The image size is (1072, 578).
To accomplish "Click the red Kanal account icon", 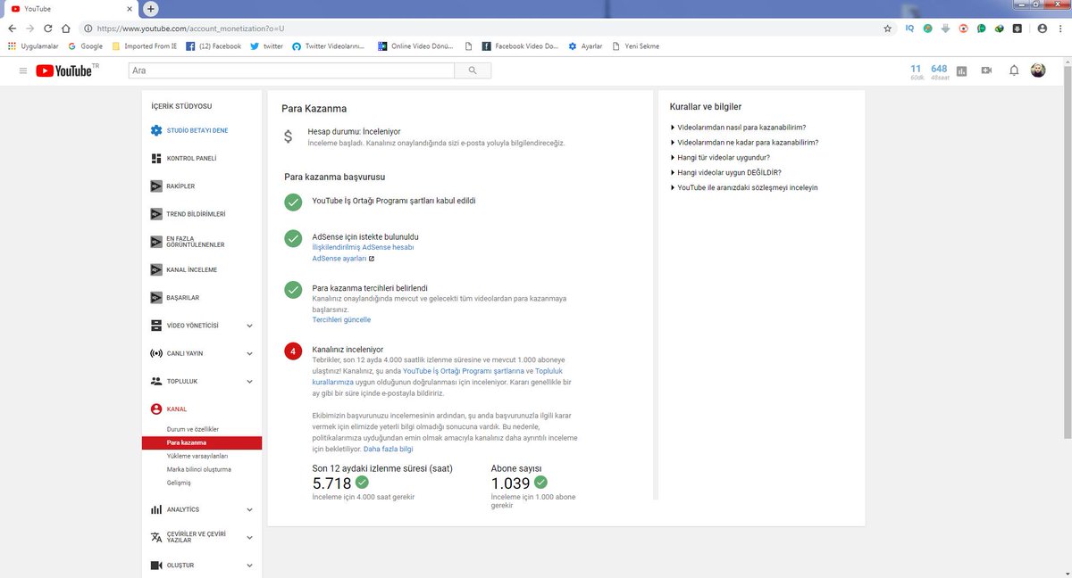I will coord(156,409).
